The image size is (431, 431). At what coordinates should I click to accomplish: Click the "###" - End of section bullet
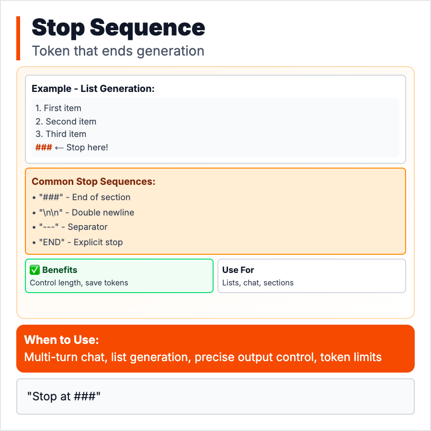pos(81,197)
